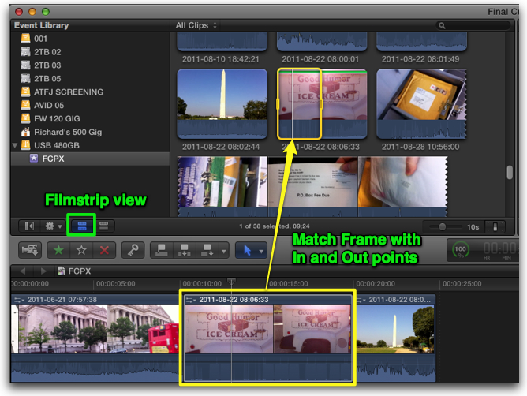Reject selection with red X button
Screen dimensions: 527x396
[x=104, y=250]
